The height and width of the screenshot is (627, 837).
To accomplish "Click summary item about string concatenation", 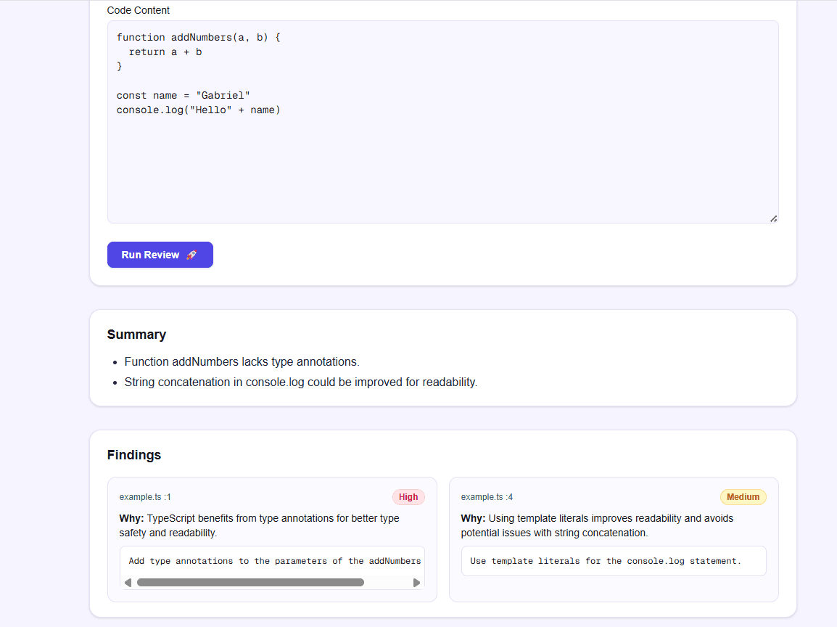I will [x=300, y=382].
